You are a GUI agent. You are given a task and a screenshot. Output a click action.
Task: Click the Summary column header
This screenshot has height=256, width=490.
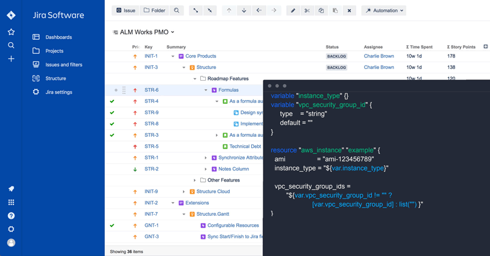pos(176,47)
